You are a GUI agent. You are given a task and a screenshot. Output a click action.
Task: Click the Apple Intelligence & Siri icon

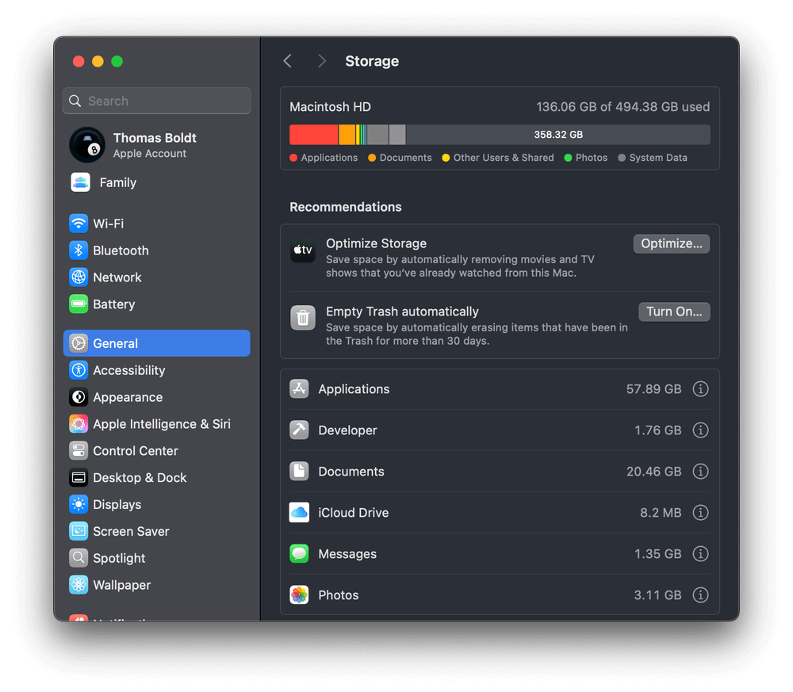tap(79, 423)
